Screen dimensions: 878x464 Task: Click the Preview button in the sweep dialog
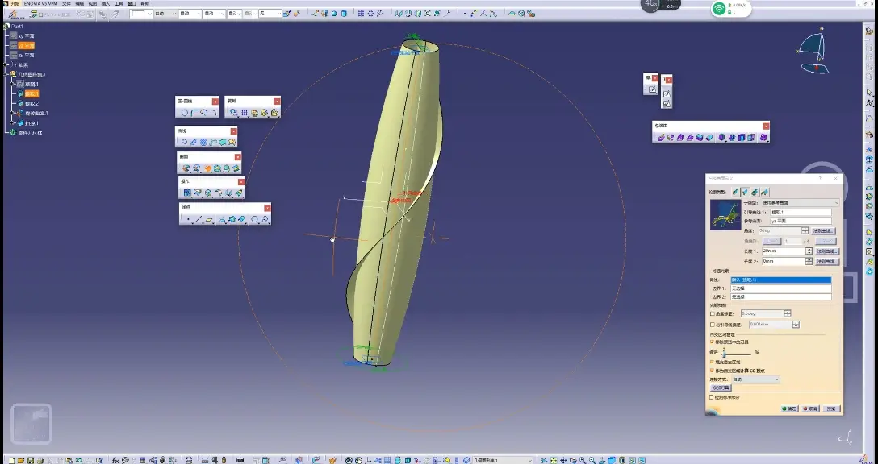point(831,409)
